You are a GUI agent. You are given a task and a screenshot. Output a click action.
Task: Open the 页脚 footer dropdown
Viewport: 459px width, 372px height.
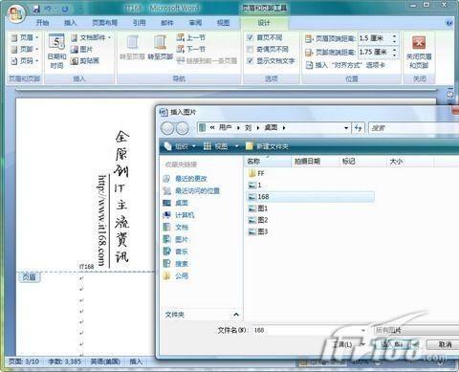click(x=25, y=49)
